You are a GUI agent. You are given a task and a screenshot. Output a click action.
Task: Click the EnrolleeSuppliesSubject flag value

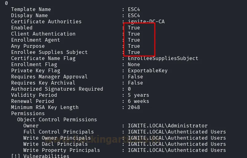[163, 58]
